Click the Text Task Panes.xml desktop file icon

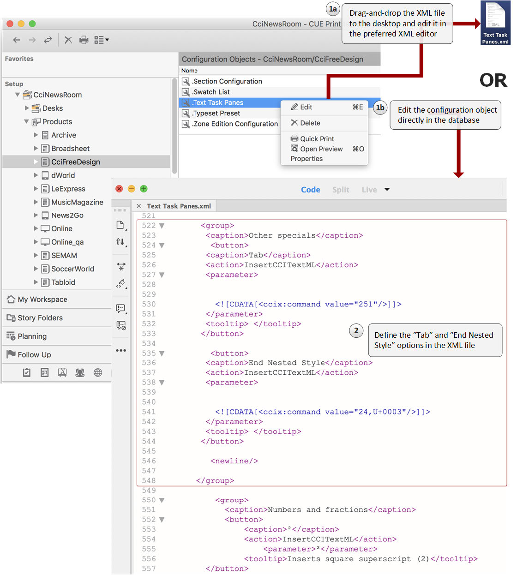[495, 23]
